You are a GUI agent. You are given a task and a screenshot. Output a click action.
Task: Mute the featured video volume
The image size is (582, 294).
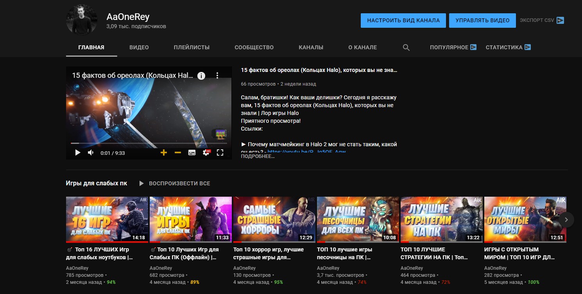click(91, 152)
